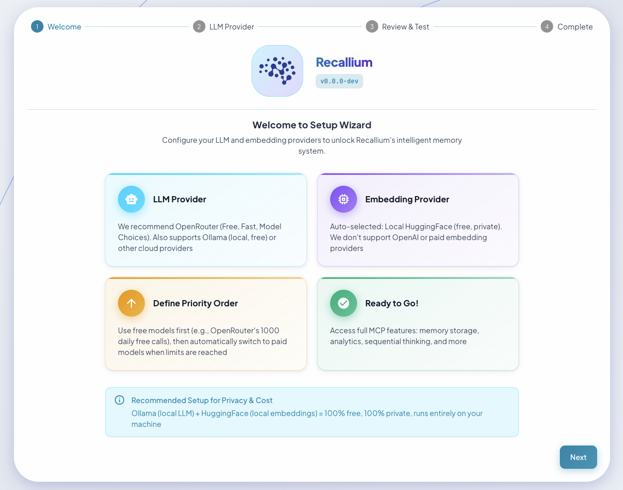
Task: Click the green checkmark icon on Ready to Go
Action: 343,303
